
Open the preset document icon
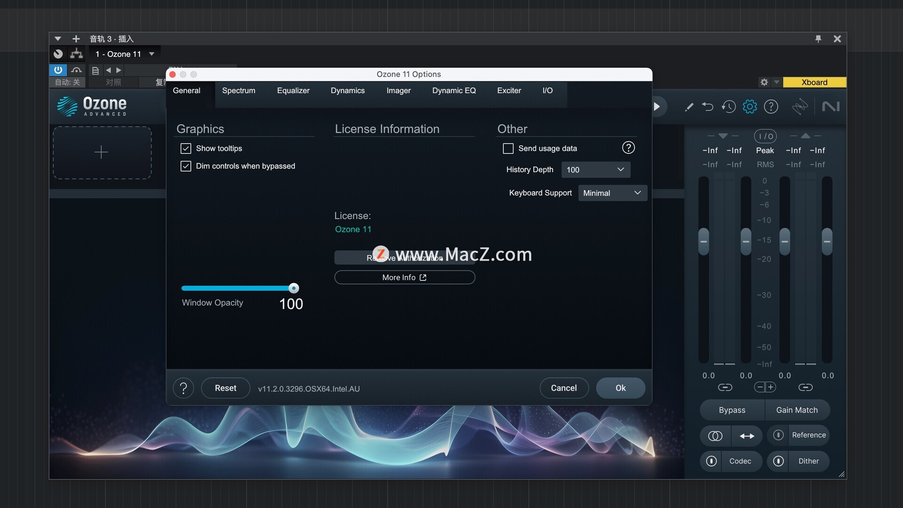95,71
